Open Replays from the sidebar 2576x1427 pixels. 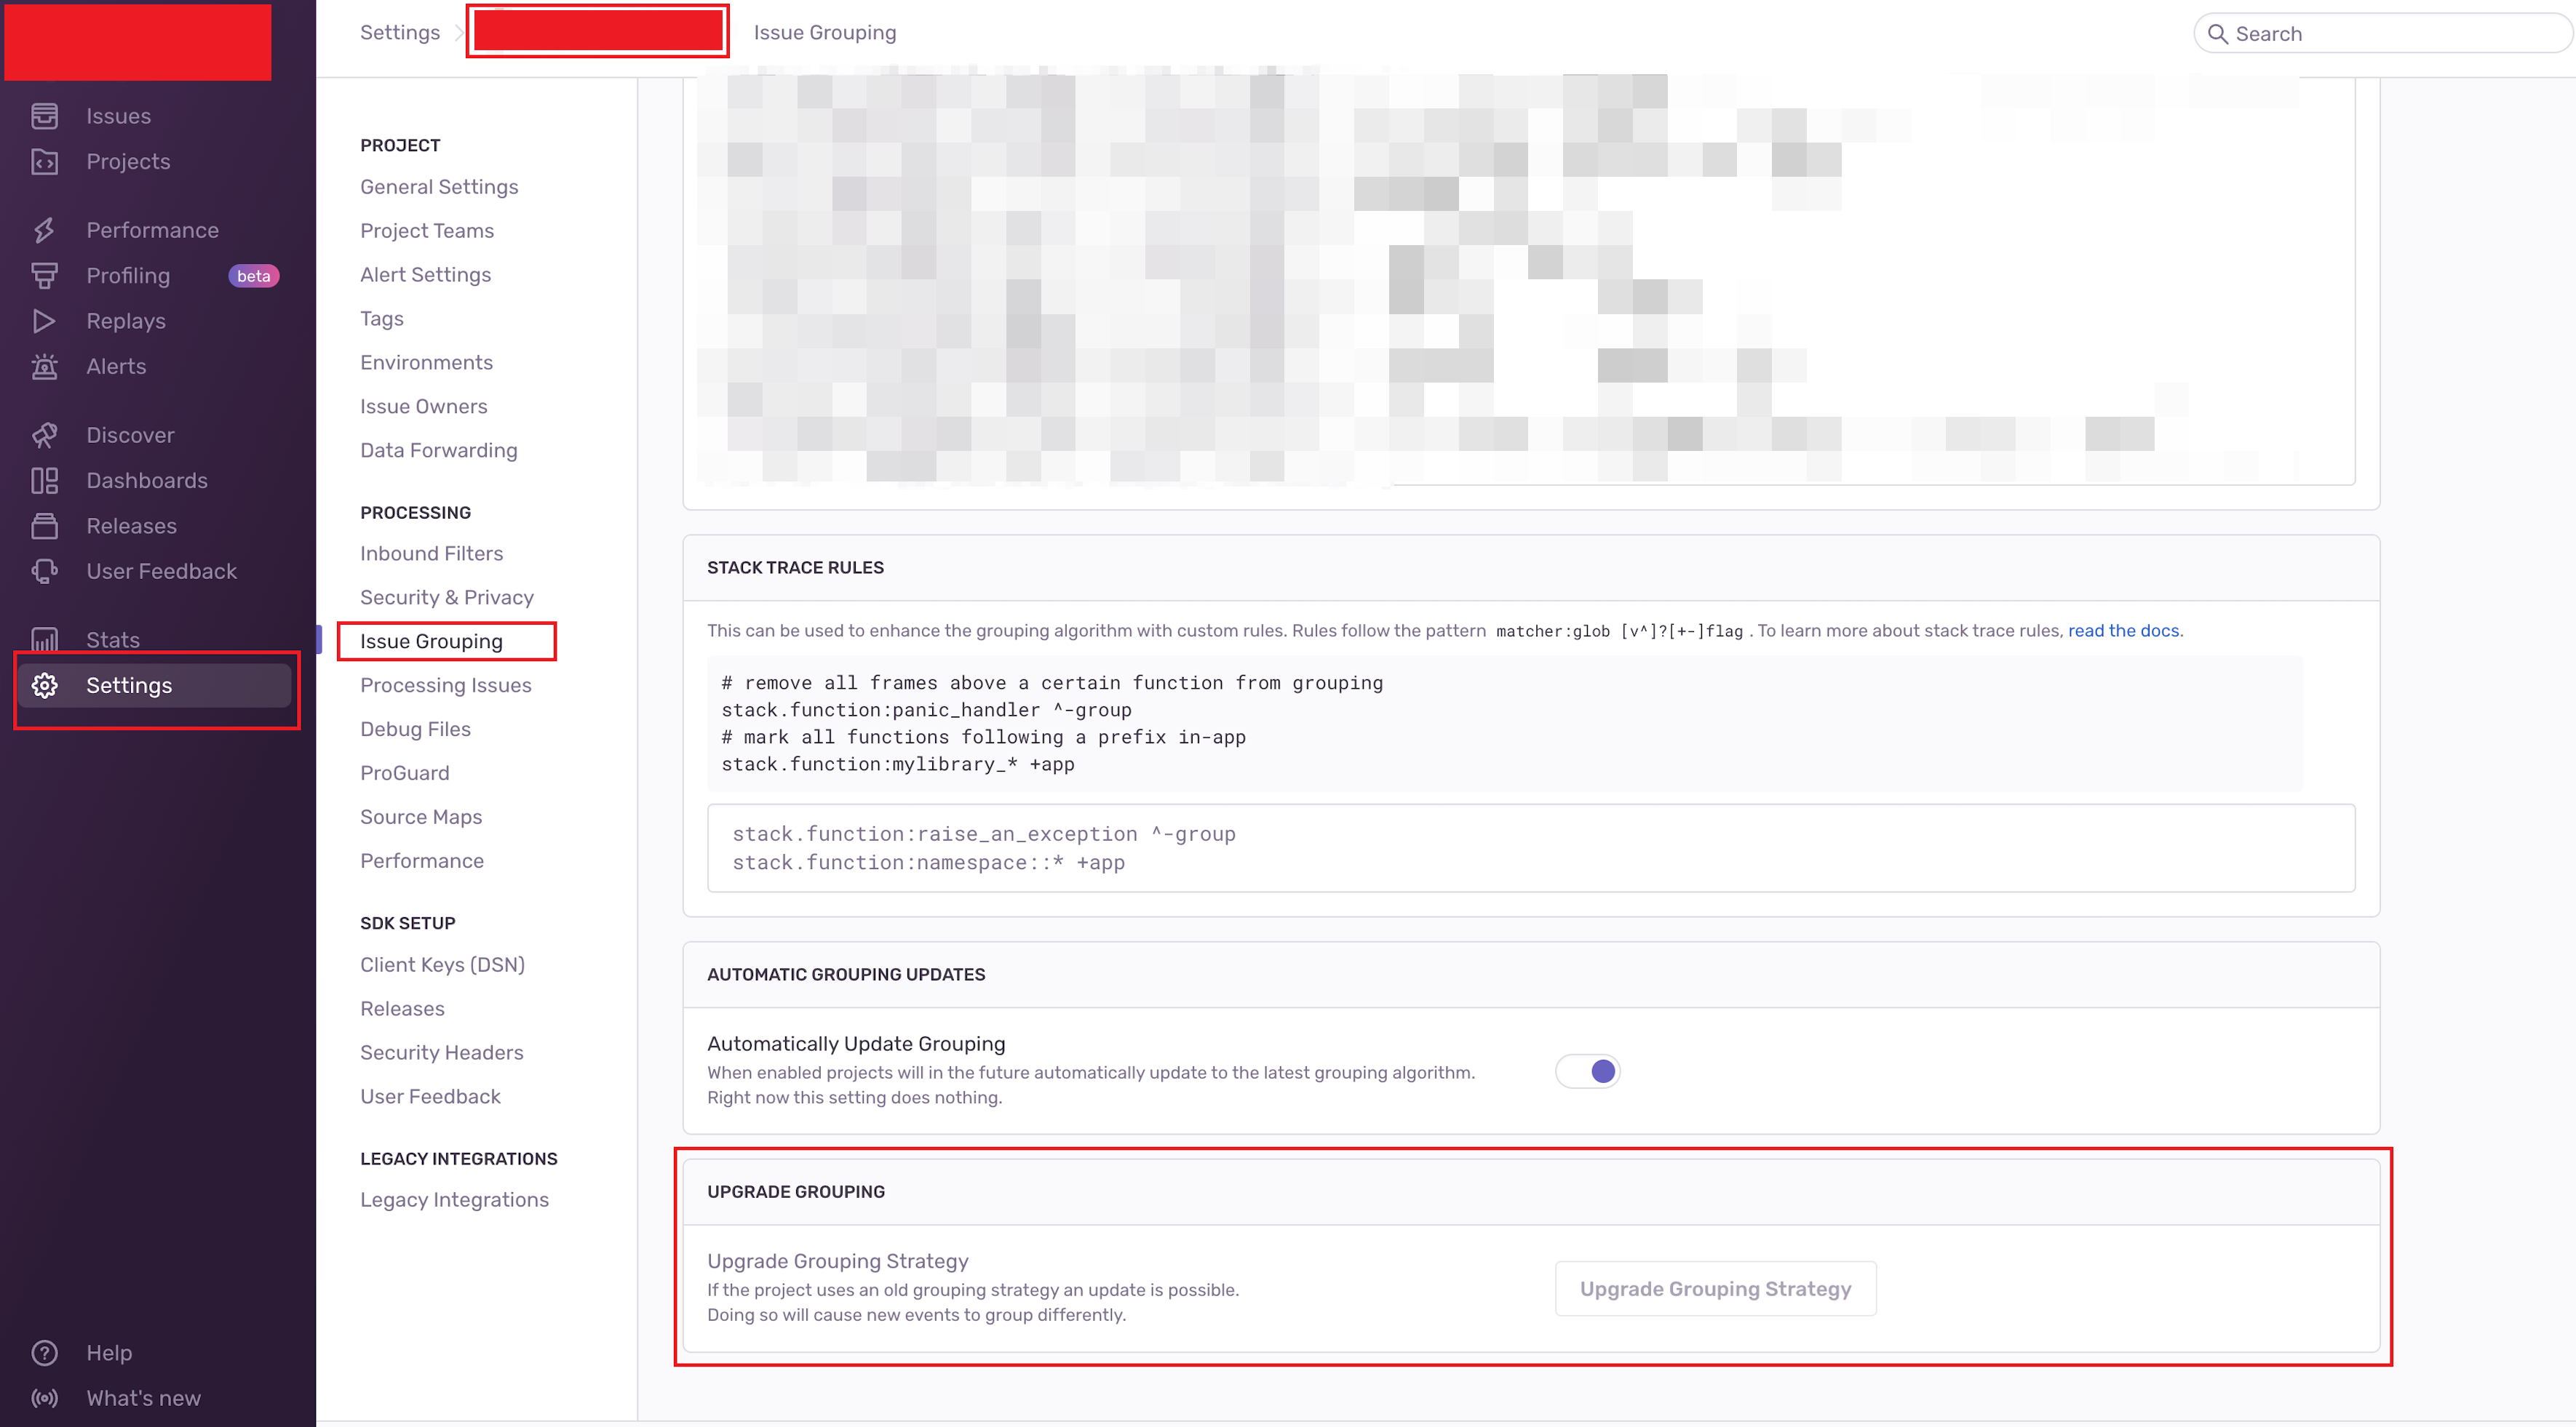click(126, 321)
